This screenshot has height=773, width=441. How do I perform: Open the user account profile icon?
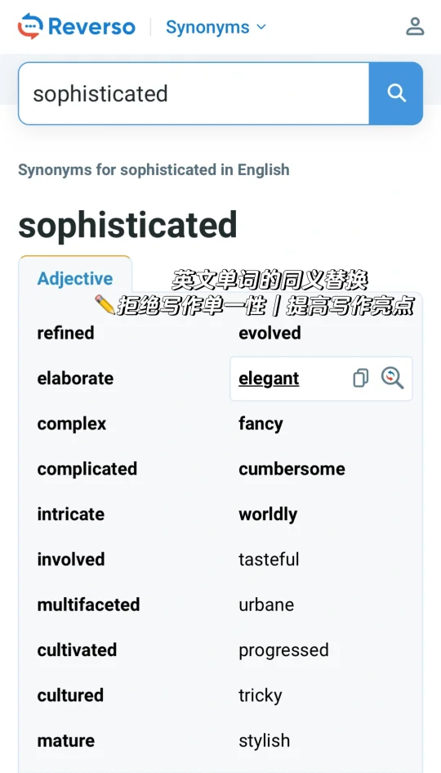[x=415, y=27]
